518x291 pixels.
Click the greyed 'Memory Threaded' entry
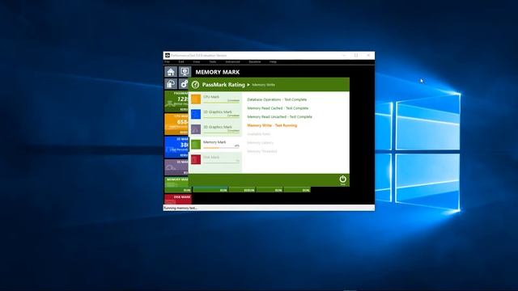click(x=262, y=151)
